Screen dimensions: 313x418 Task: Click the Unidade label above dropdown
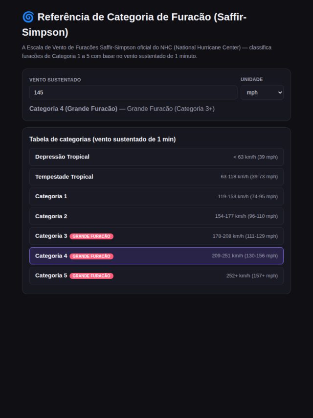click(251, 79)
